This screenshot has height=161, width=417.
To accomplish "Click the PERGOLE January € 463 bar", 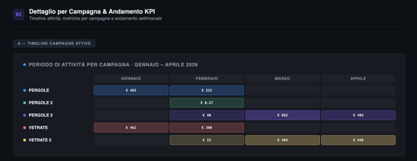I will (x=131, y=90).
